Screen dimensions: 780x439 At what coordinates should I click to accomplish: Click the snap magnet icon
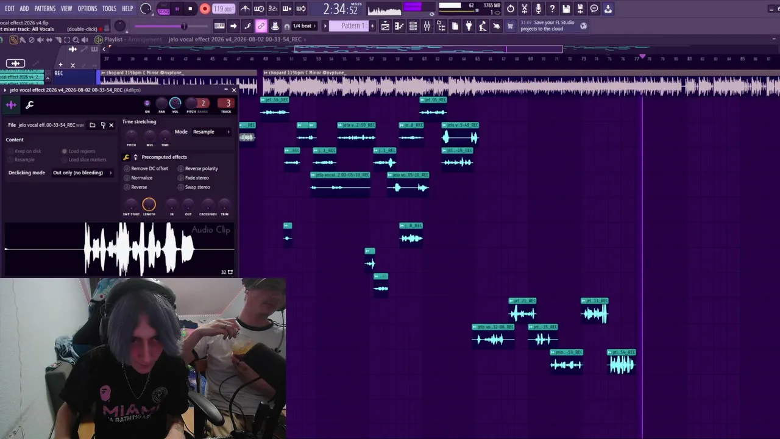pos(287,26)
